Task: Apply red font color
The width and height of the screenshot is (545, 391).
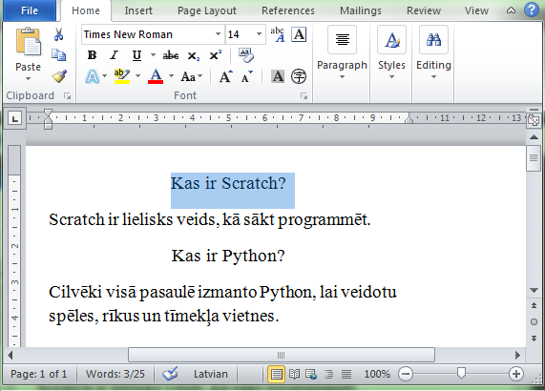Action: (156, 76)
